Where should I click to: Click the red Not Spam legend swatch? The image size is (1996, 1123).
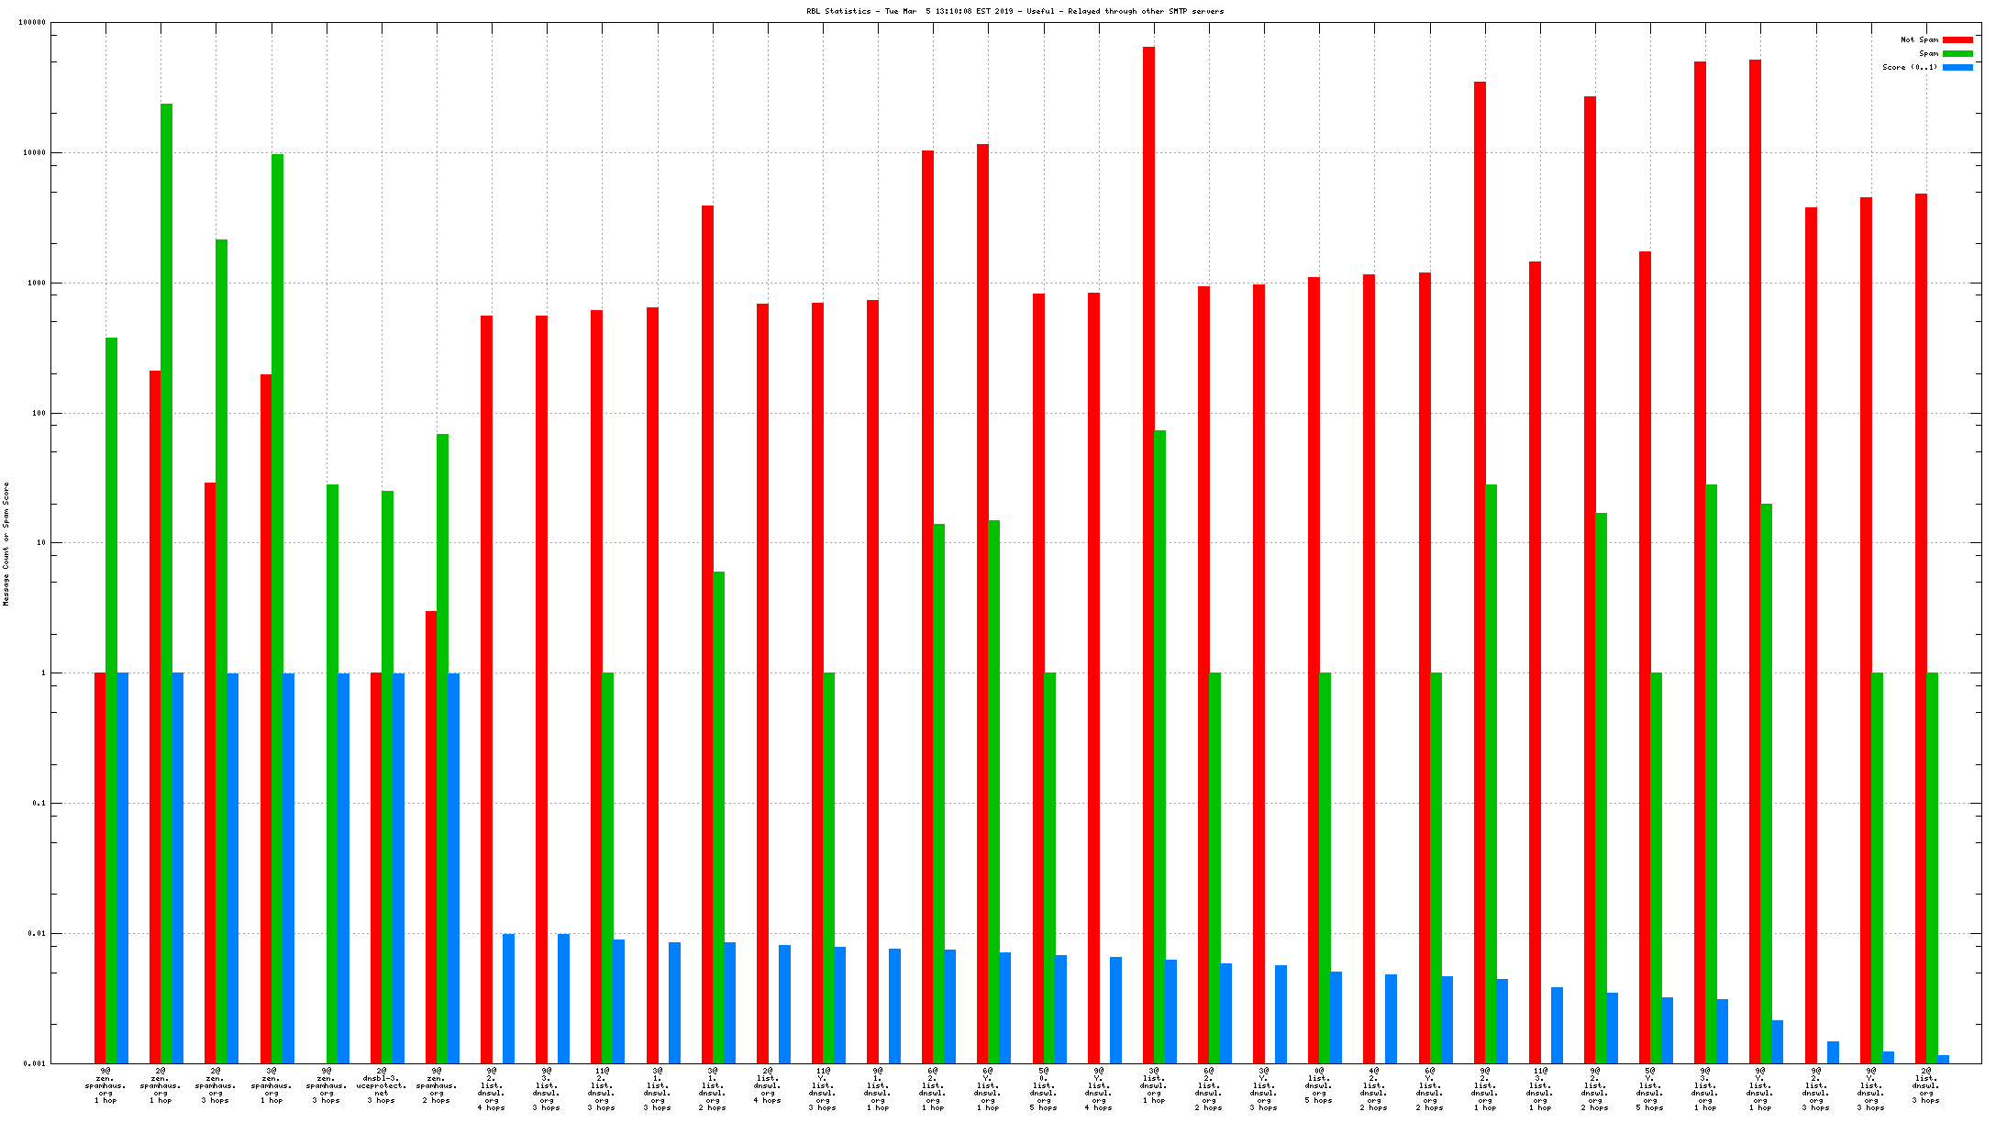(x=1957, y=40)
